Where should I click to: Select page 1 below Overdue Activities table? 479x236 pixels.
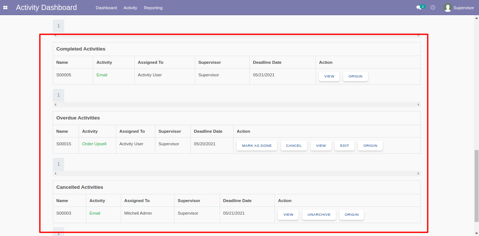coord(58,164)
